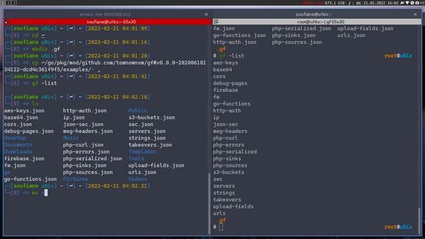Click servers.json in ls output

tap(147, 131)
